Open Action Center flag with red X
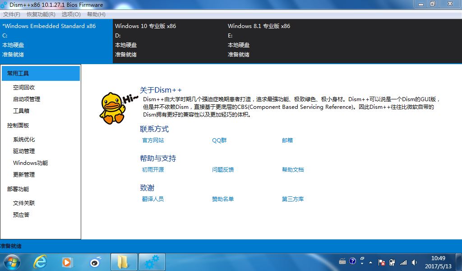This screenshot has height=271, width=462. coord(381,262)
